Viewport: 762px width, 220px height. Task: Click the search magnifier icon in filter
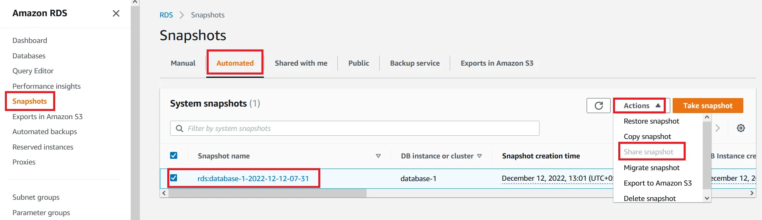(x=179, y=128)
